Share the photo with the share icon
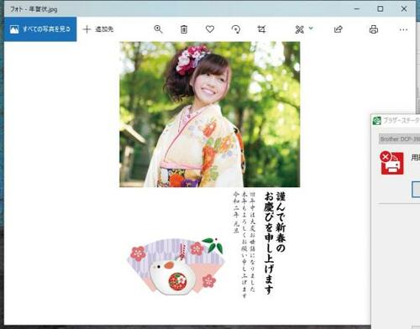The height and width of the screenshot is (329, 420). click(339, 29)
